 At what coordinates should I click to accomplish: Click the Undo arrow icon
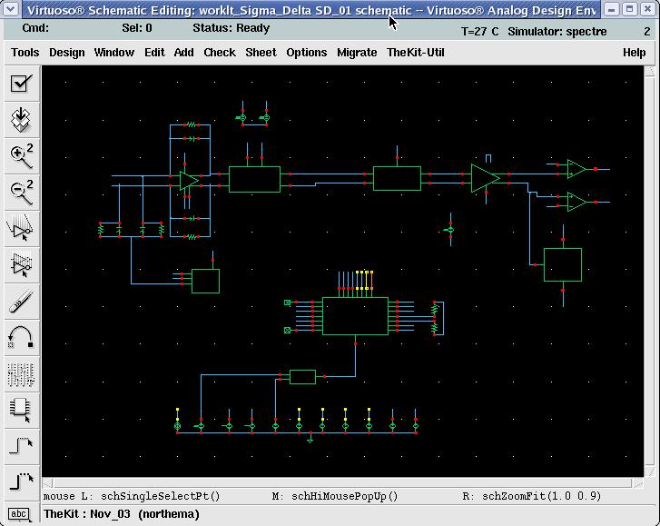[x=21, y=337]
